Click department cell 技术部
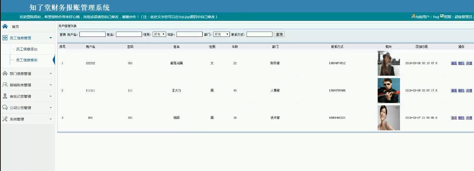Viewport: 474px width, 171px height. [x=275, y=118]
